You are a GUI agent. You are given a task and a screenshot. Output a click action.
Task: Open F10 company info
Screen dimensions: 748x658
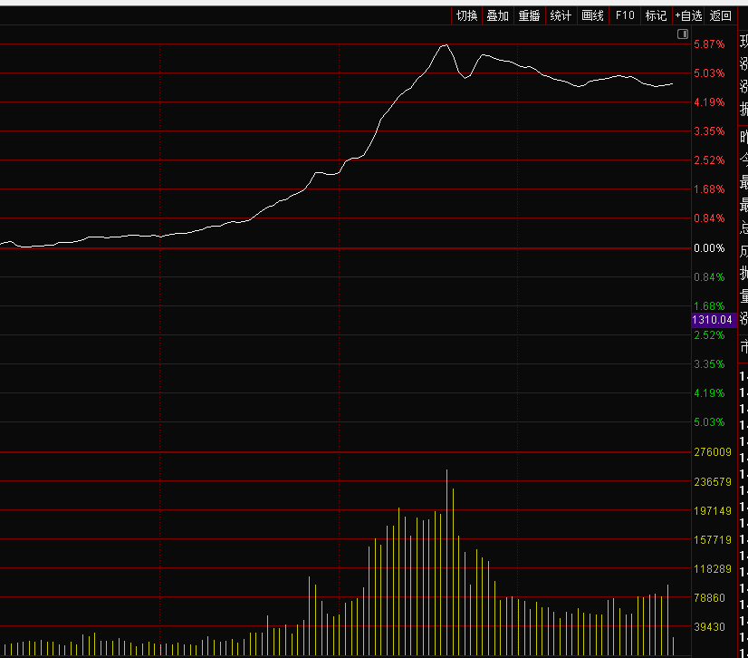pyautogui.click(x=625, y=15)
